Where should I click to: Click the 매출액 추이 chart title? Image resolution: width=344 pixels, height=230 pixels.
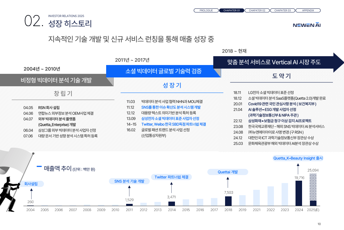point(58,168)
